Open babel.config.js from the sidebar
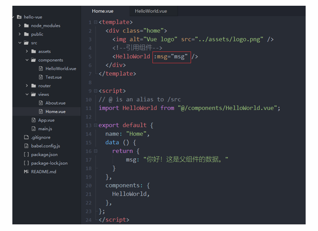 45,146
